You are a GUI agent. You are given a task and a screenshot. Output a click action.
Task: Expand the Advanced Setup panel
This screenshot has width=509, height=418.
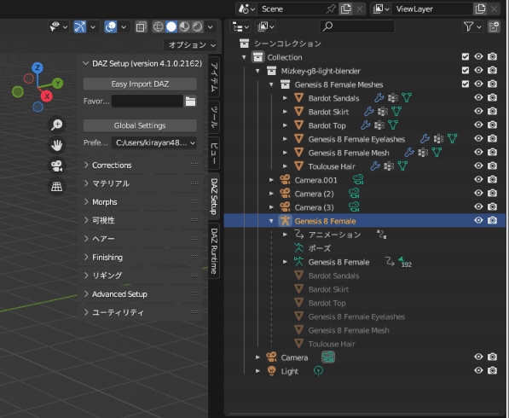[140, 294]
